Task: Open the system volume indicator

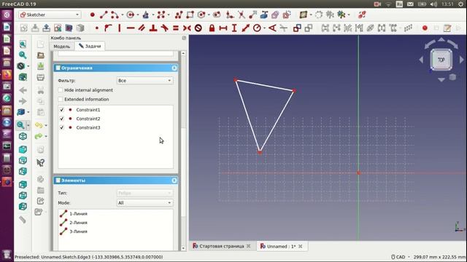Action: (x=433, y=4)
